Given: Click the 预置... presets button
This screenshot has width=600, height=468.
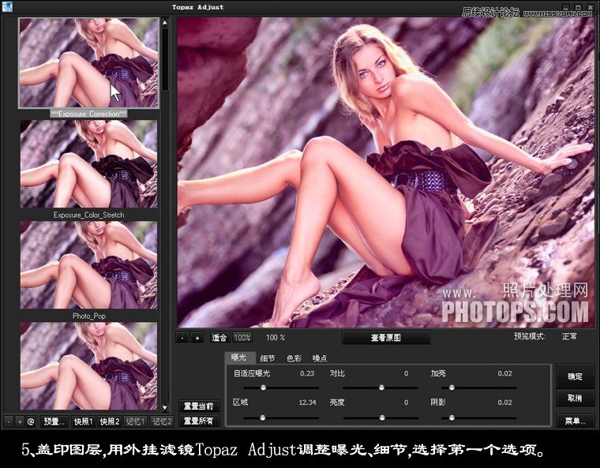Looking at the screenshot, I should 54,421.
